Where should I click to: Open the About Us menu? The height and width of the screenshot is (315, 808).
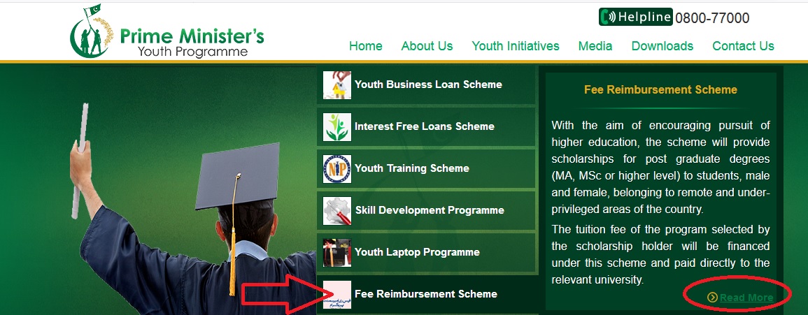point(427,46)
